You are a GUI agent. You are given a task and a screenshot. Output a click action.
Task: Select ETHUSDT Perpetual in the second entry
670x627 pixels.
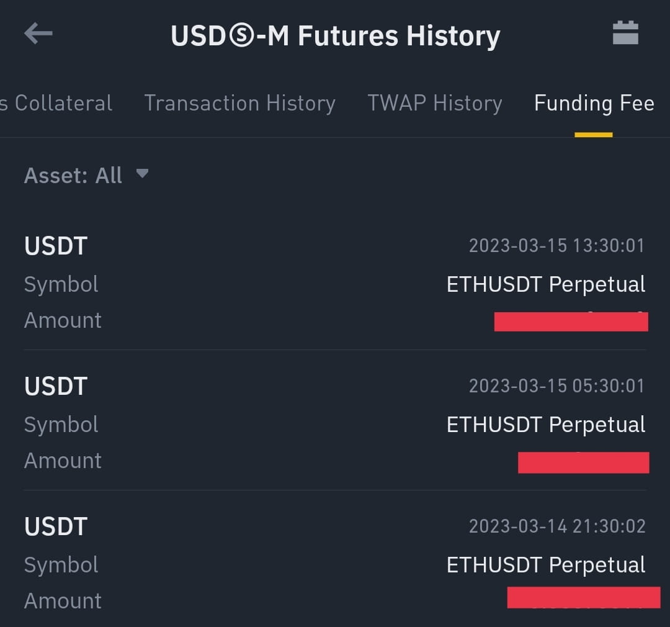546,425
